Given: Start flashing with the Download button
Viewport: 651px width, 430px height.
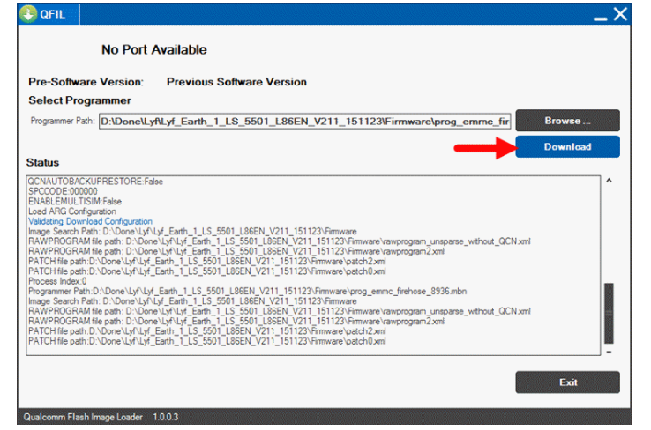Looking at the screenshot, I should click(567, 146).
